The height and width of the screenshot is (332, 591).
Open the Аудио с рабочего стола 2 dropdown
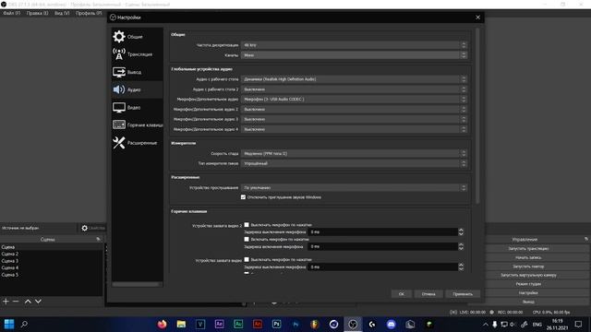(x=354, y=89)
